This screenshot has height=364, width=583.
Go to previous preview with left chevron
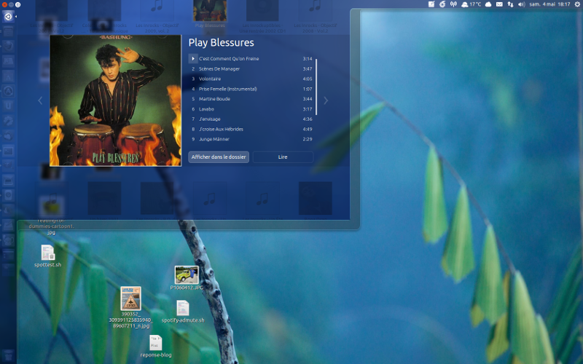pyautogui.click(x=40, y=100)
